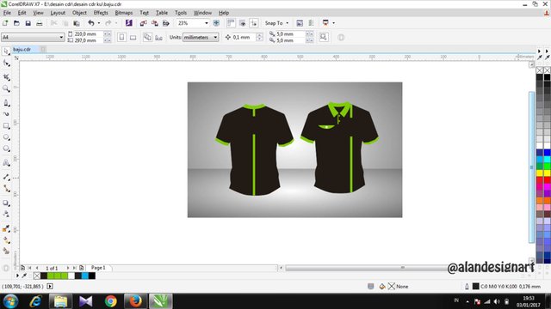Click the Publish to PDF icon
The width and height of the screenshot is (551, 309).
pos(166,23)
